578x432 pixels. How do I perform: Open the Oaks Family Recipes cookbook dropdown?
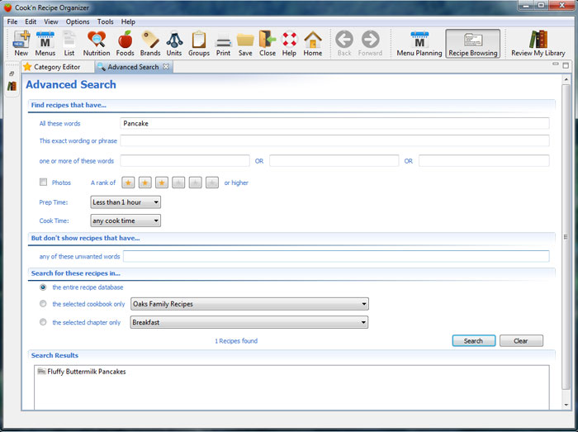[249, 304]
